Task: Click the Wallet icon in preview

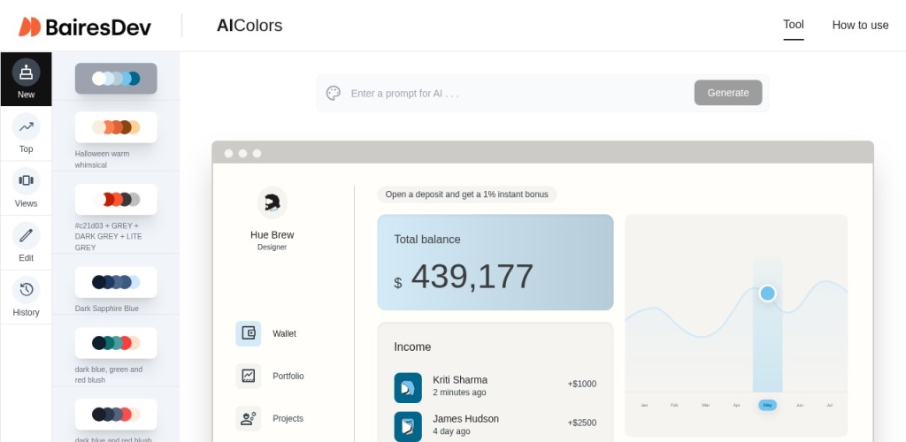Action: coord(249,333)
